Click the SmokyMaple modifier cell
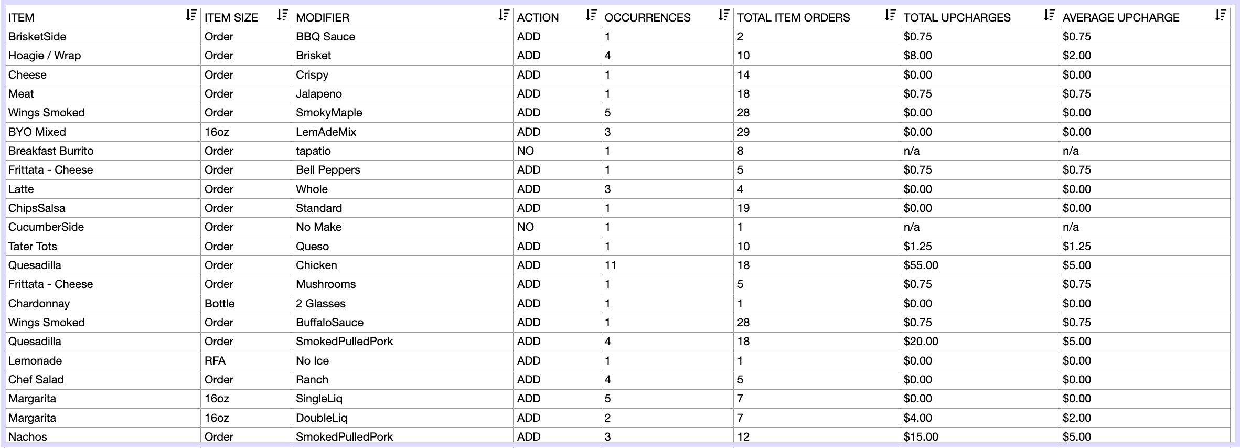The image size is (1240, 448). click(x=329, y=113)
